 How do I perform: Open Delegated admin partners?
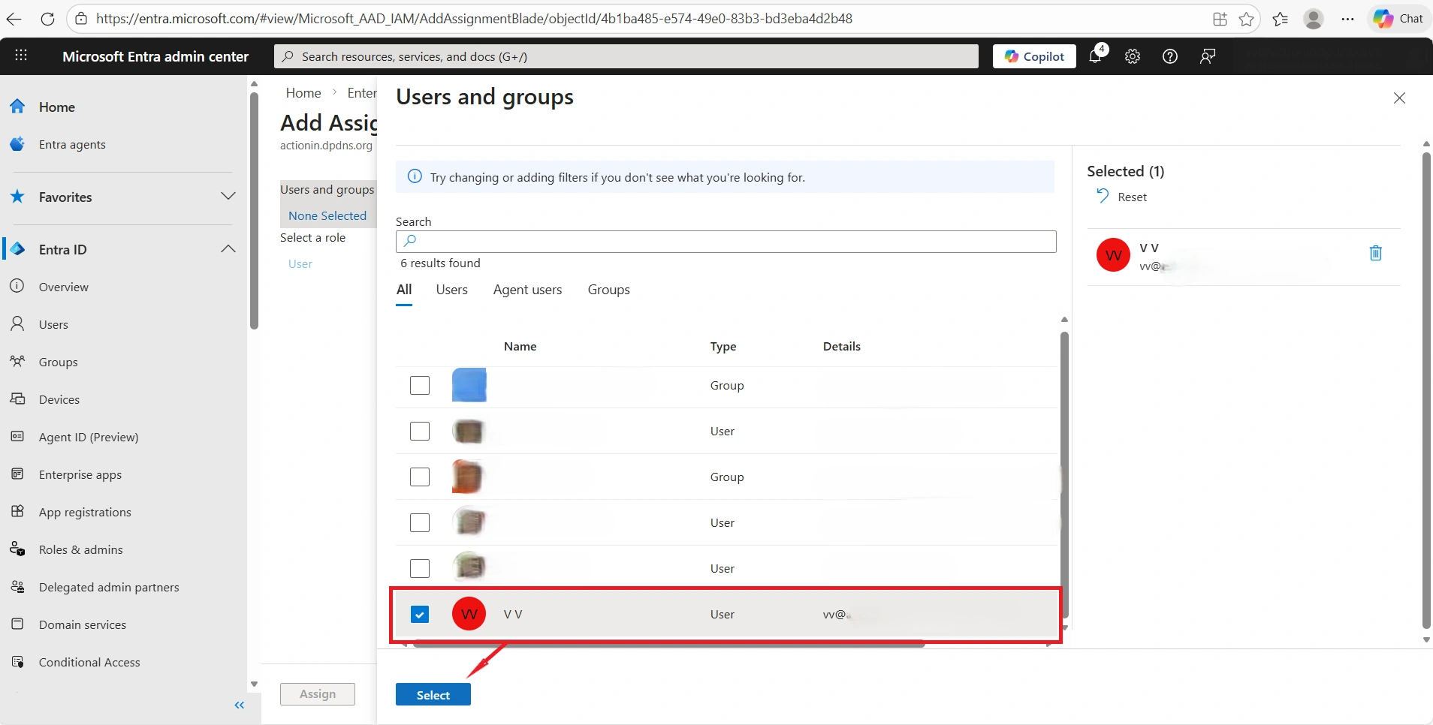[109, 587]
